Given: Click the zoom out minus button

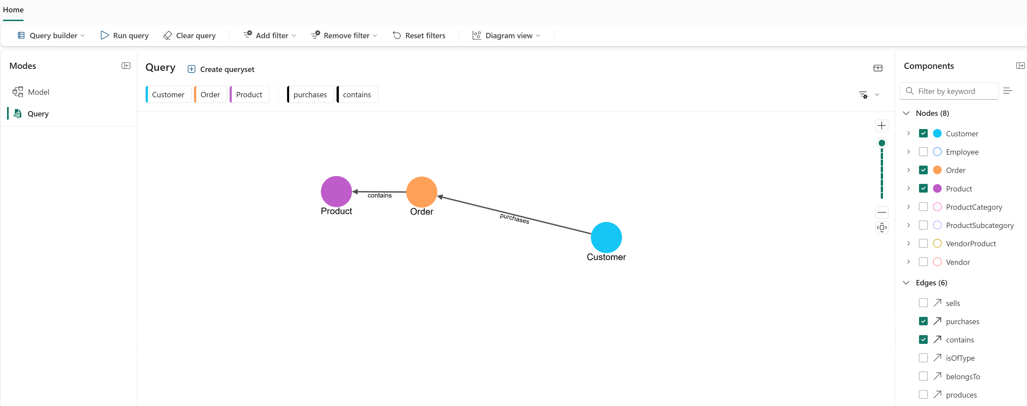Looking at the screenshot, I should coord(882,212).
